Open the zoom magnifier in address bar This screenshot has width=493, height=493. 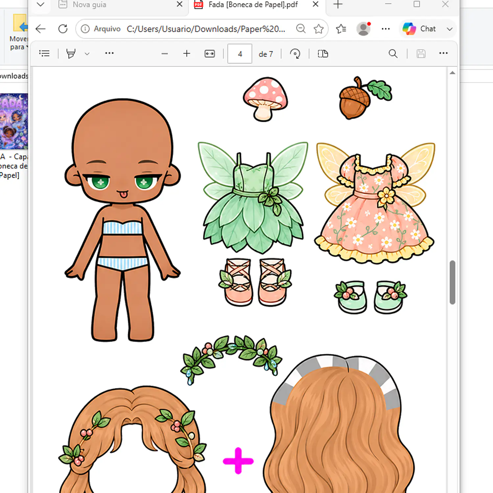click(301, 29)
